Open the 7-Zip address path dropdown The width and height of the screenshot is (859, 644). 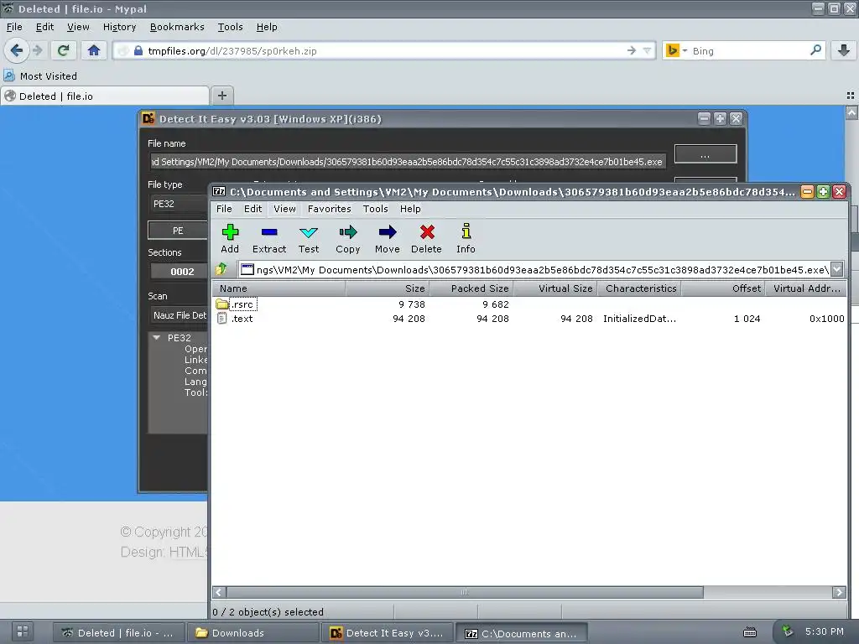(x=836, y=269)
